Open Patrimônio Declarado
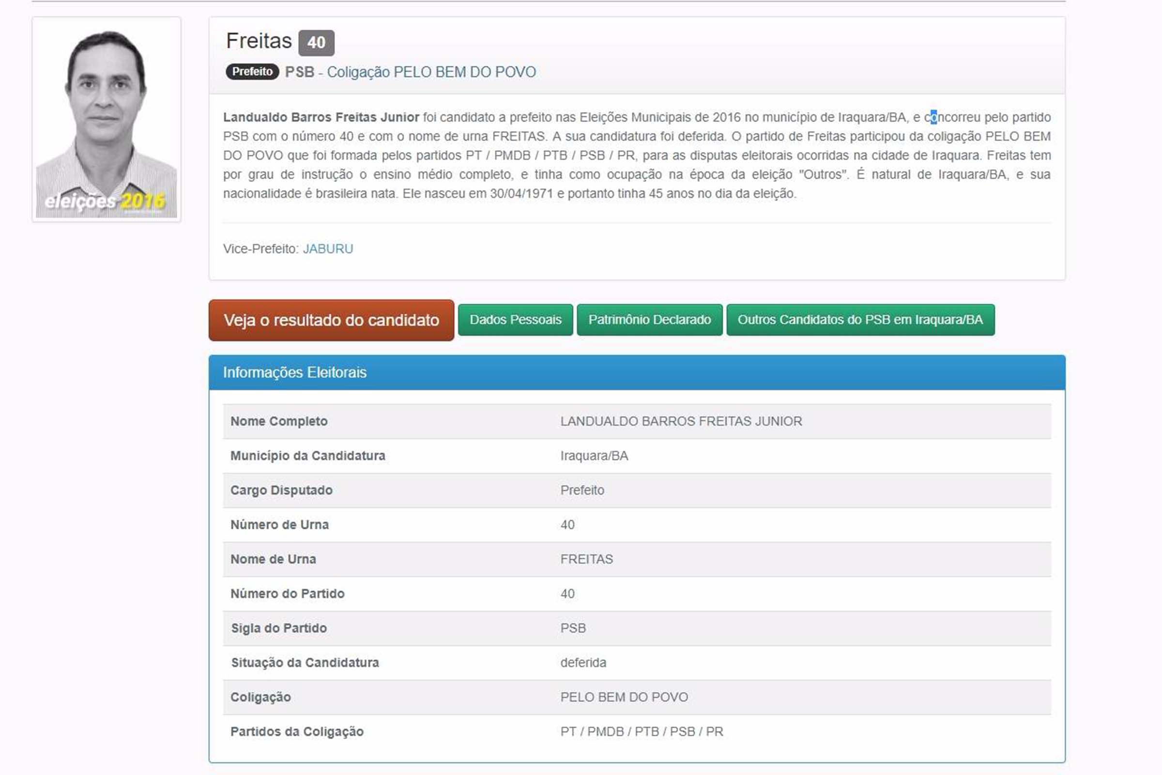The width and height of the screenshot is (1162, 775). pyautogui.click(x=649, y=319)
